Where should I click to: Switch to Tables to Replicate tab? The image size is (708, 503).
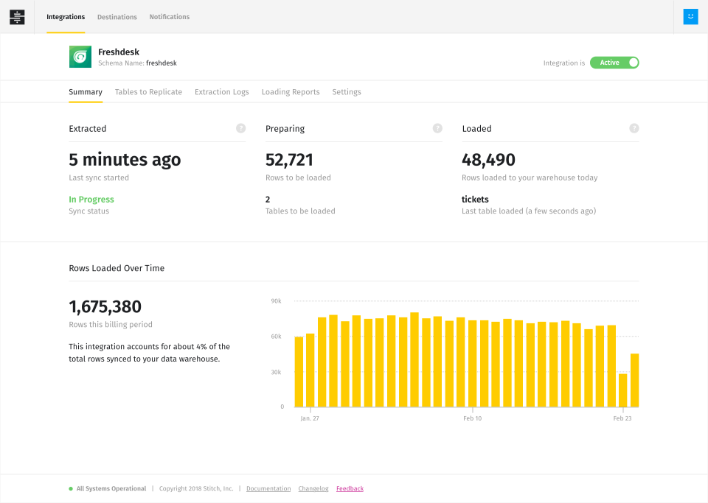pyautogui.click(x=148, y=92)
